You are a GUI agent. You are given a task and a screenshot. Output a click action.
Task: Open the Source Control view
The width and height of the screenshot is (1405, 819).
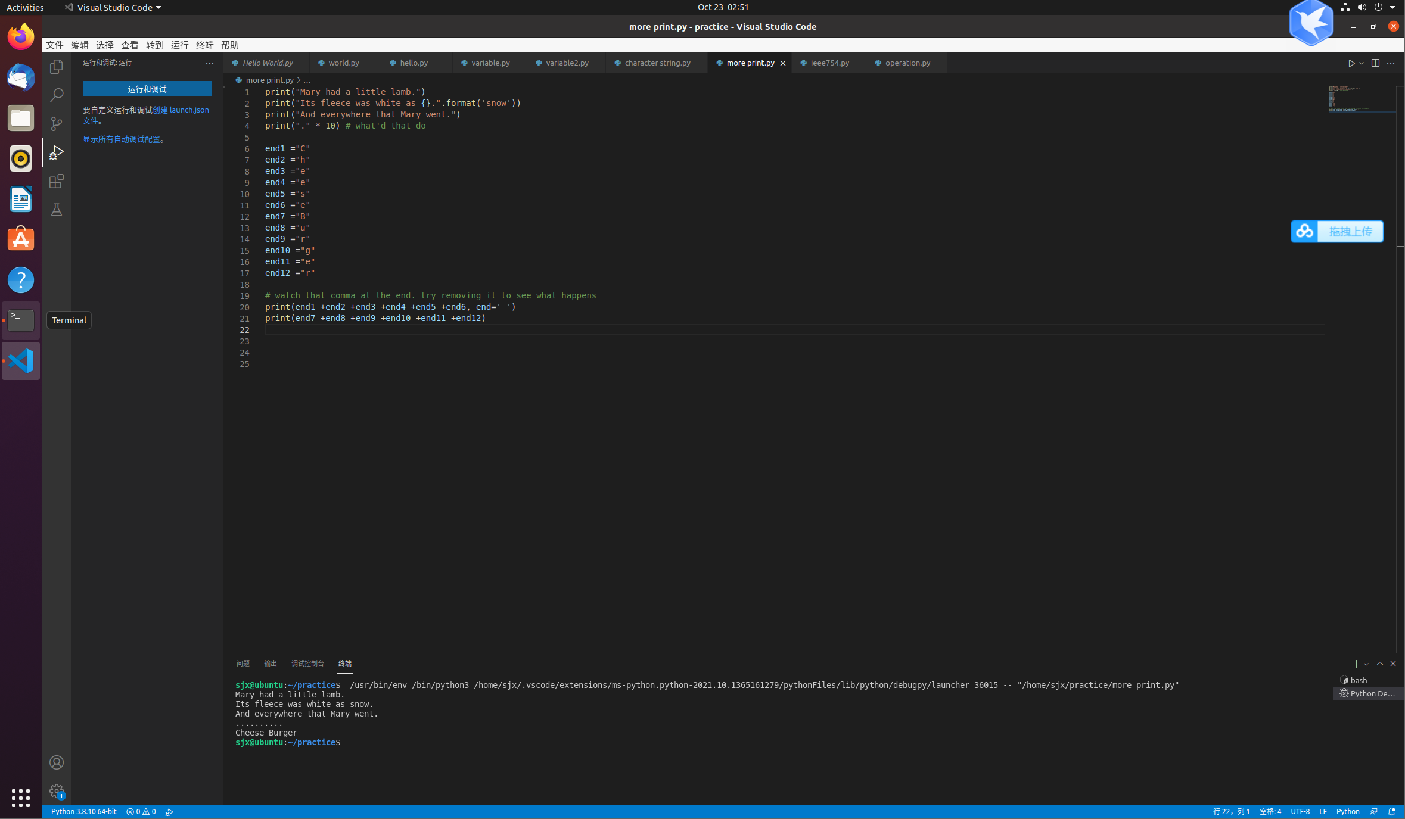tap(57, 124)
